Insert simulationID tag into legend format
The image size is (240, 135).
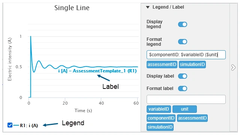pos(192,64)
